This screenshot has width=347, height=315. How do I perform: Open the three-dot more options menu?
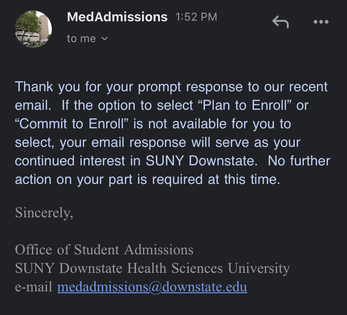tap(321, 22)
